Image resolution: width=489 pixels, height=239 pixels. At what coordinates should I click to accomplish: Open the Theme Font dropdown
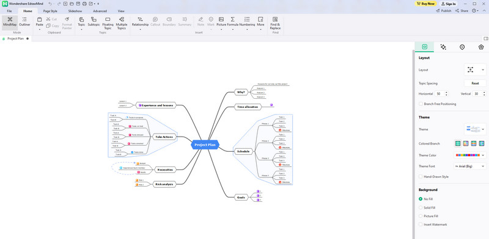click(470, 166)
